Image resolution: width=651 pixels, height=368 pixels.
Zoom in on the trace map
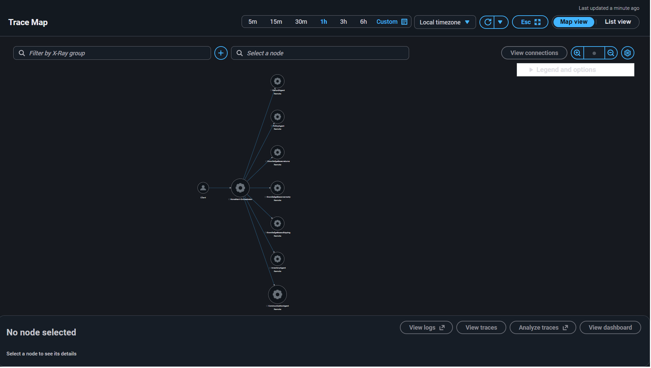pos(578,53)
